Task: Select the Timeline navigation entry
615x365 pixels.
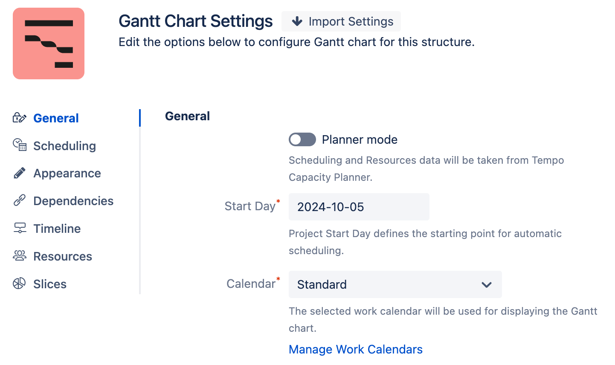Action: click(57, 228)
